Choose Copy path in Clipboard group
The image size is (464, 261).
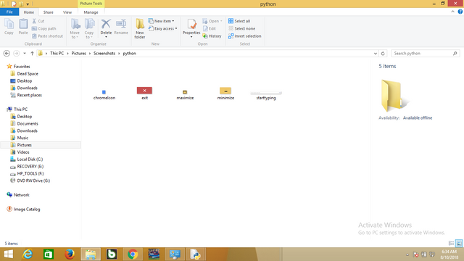pos(43,28)
